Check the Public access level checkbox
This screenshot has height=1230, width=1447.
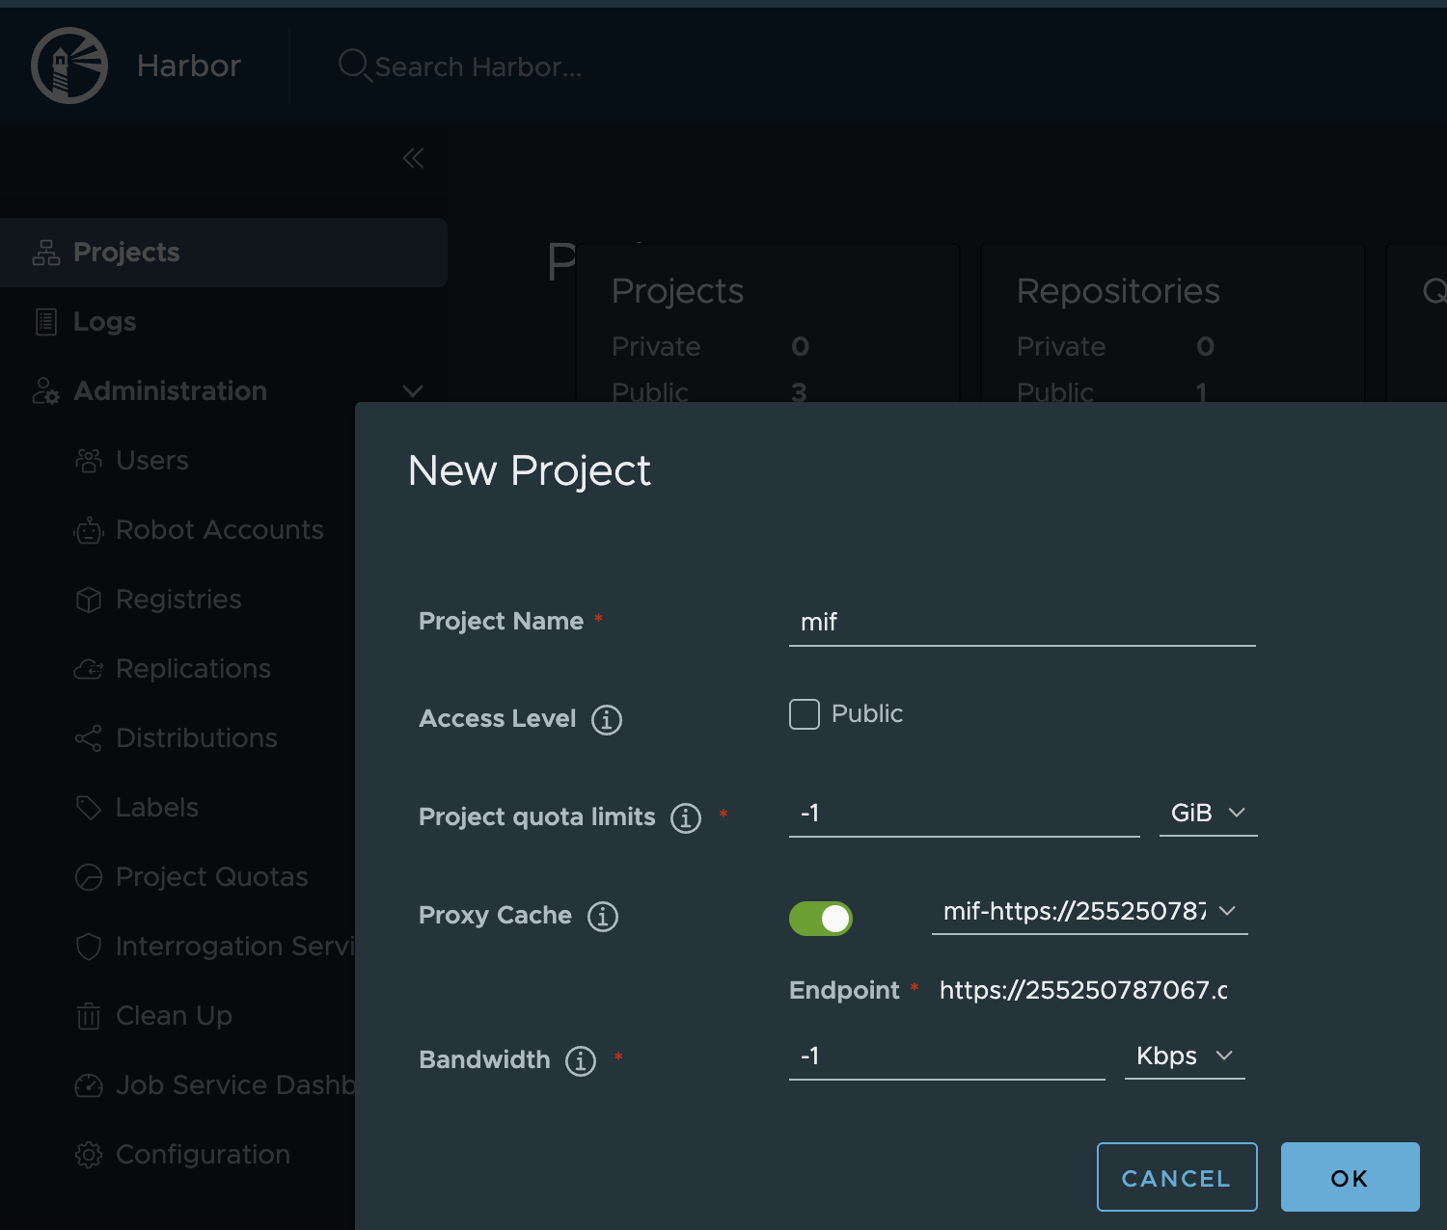click(804, 713)
